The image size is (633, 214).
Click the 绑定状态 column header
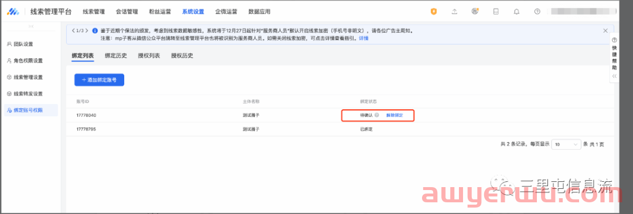[x=368, y=101]
